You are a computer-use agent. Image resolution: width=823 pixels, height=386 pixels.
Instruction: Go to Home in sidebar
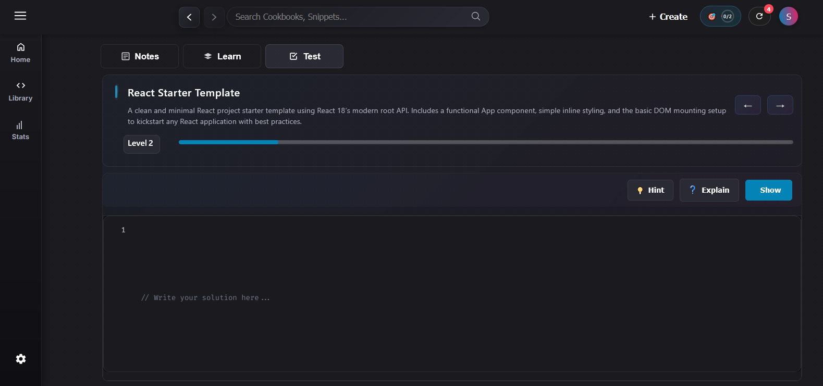tap(20, 53)
